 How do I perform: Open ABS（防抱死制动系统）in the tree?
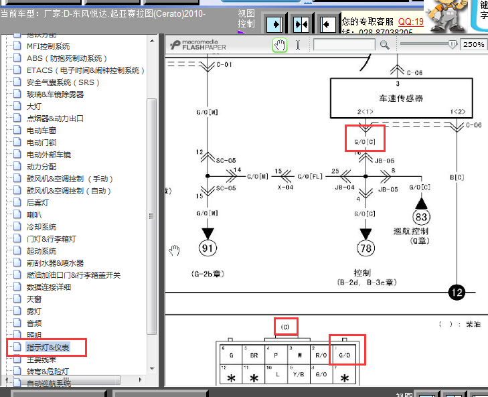tap(67, 58)
